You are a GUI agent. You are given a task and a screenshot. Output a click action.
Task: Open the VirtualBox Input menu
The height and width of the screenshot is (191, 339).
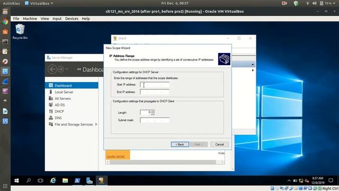point(57,19)
